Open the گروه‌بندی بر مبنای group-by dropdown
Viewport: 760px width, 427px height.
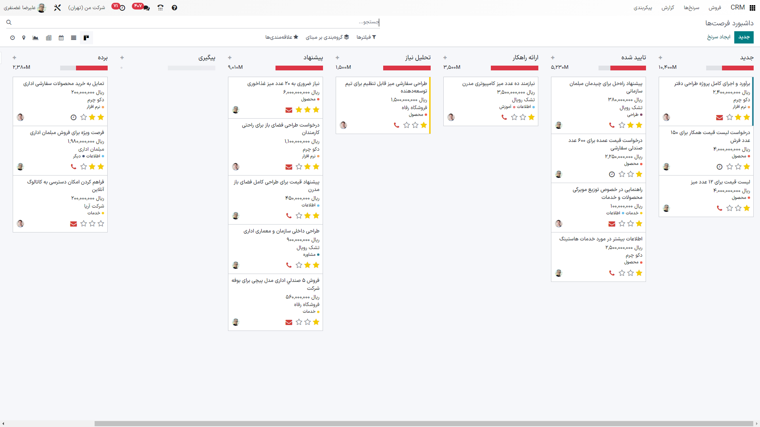327,37
